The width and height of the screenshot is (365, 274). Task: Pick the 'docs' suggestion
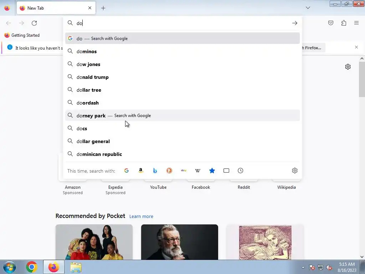click(x=182, y=128)
